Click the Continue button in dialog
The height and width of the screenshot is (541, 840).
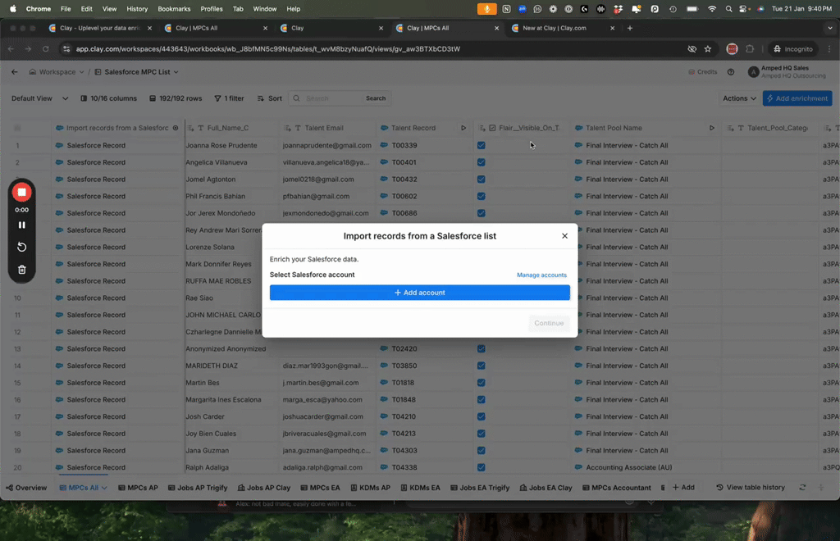coord(549,323)
